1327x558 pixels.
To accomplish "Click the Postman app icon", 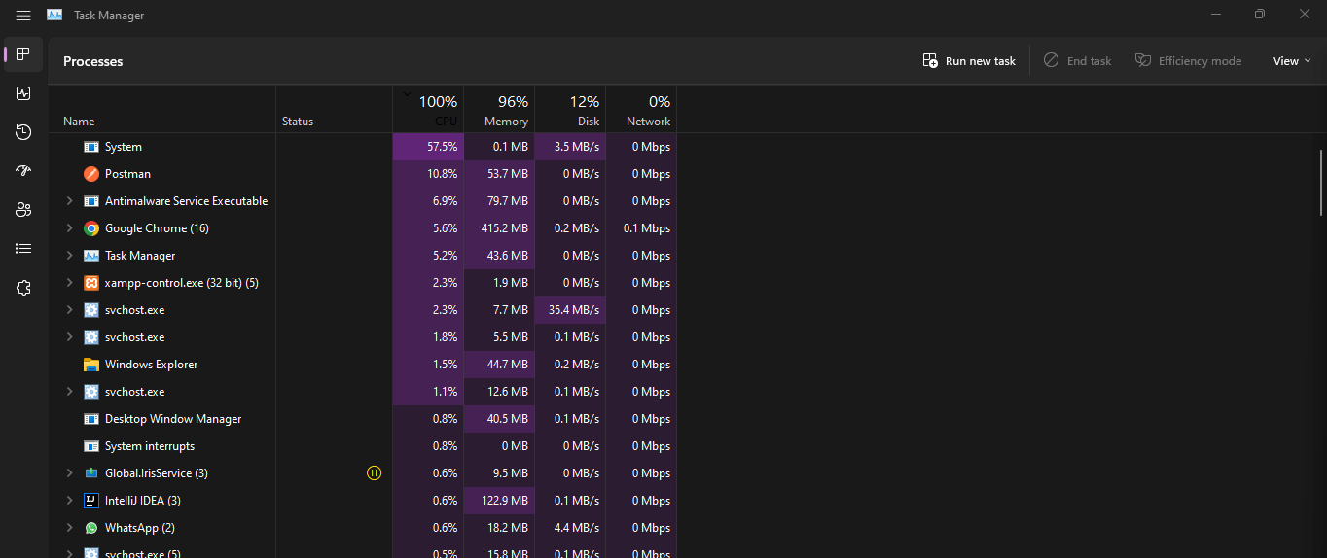I will tap(91, 174).
